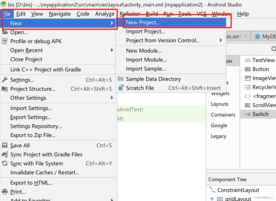Viewport: 276px width, 201px height.
Task: Select the Google palette category
Action: coord(219,125)
